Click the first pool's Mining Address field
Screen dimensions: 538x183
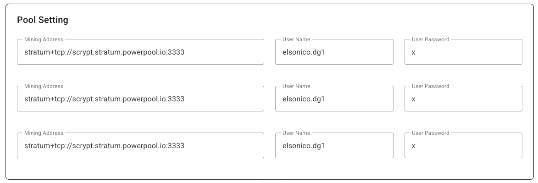point(140,52)
